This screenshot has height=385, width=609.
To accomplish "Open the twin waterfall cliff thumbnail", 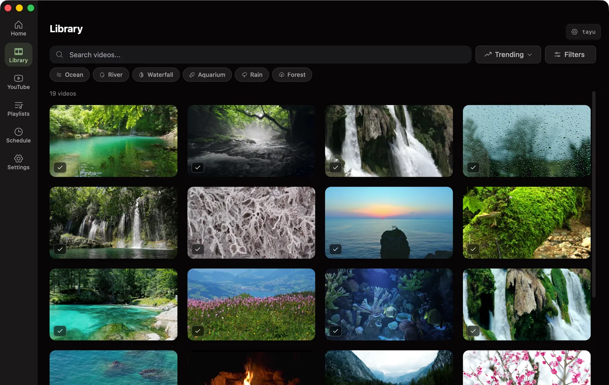I will [389, 141].
